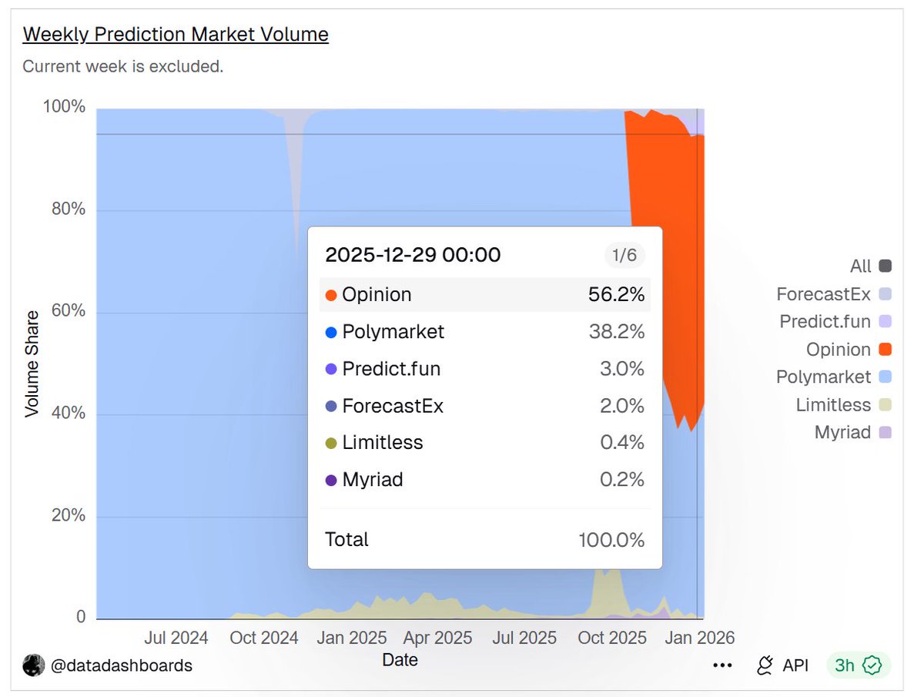Click the Total 100.0% row in tooltip
The image size is (924, 697).
click(x=485, y=540)
